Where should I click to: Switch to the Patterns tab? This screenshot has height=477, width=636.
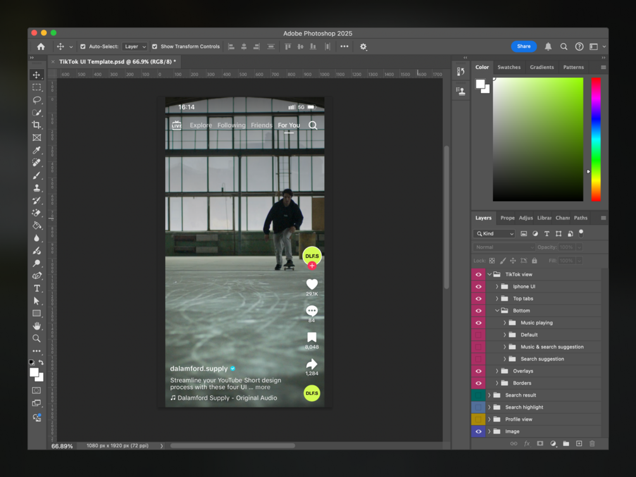573,67
